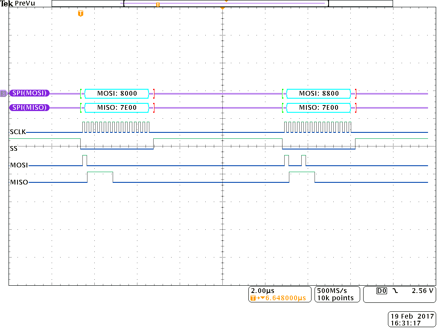Click the D0 trigger source indicator

382,291
